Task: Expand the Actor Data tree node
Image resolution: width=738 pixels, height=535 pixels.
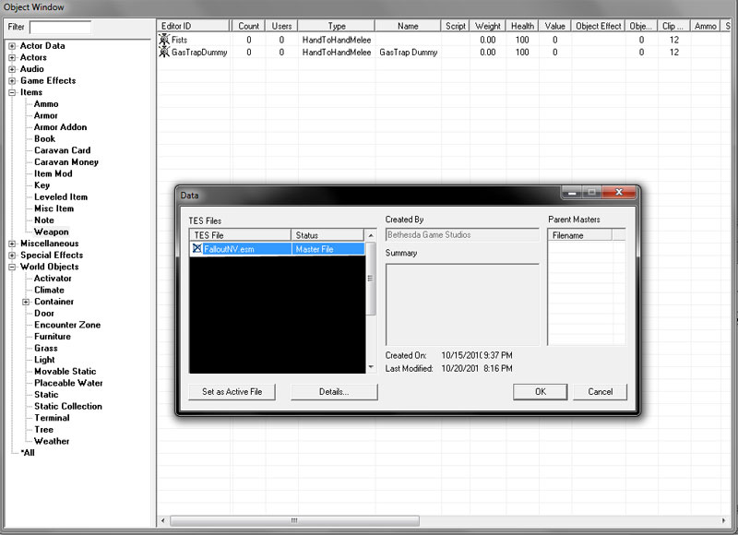Action: [x=12, y=46]
